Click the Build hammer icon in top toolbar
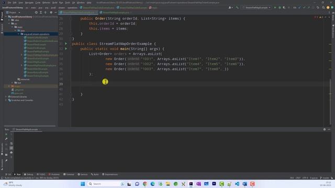 pos(237,7)
